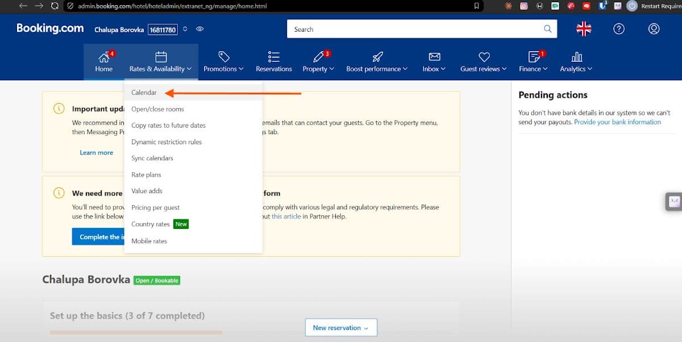Reload the page in browser
Image resolution: width=682 pixels, height=342 pixels.
(x=55, y=6)
